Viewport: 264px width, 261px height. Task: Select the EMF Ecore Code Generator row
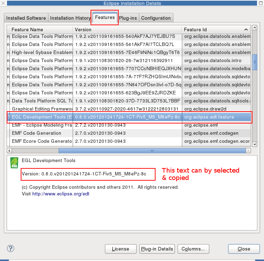(x=129, y=141)
